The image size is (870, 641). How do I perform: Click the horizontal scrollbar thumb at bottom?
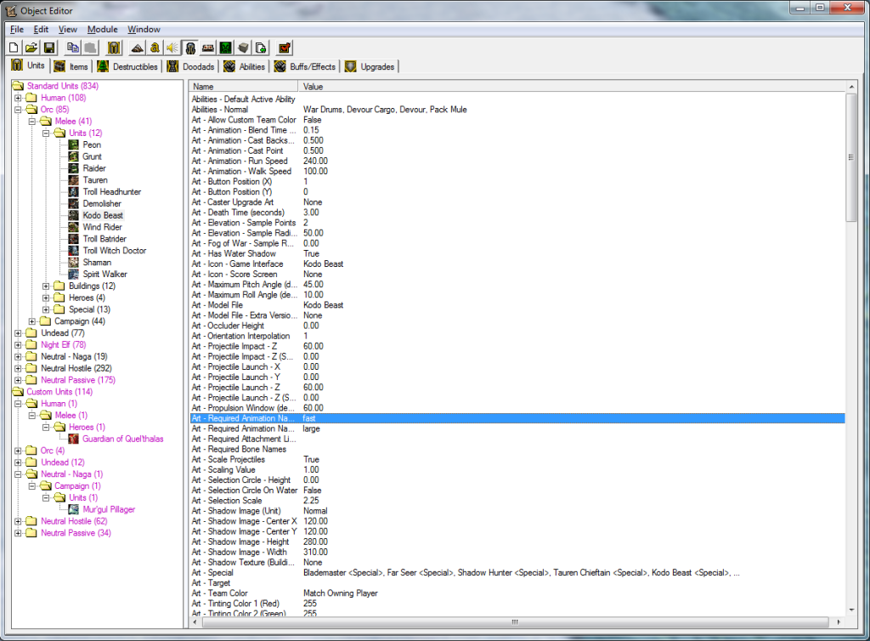click(515, 622)
